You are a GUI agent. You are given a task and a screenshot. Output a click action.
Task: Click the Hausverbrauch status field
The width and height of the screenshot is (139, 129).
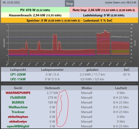click(35, 15)
